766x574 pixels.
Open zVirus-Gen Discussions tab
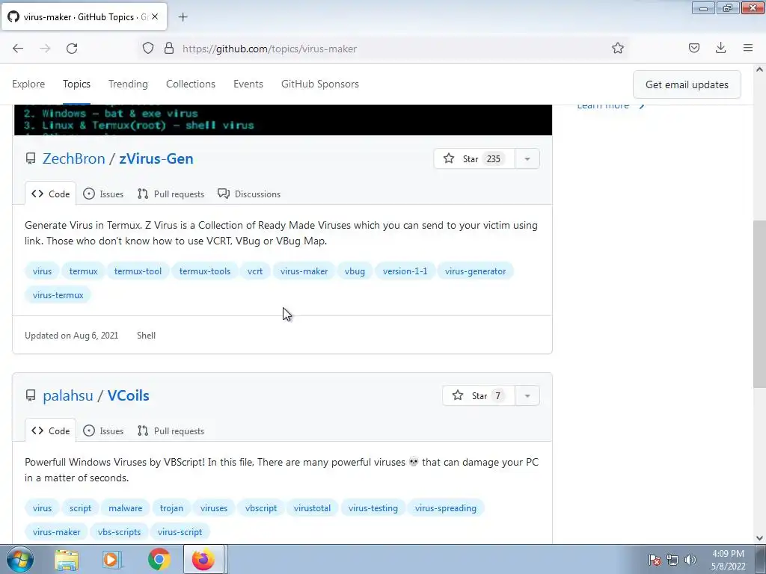point(249,194)
